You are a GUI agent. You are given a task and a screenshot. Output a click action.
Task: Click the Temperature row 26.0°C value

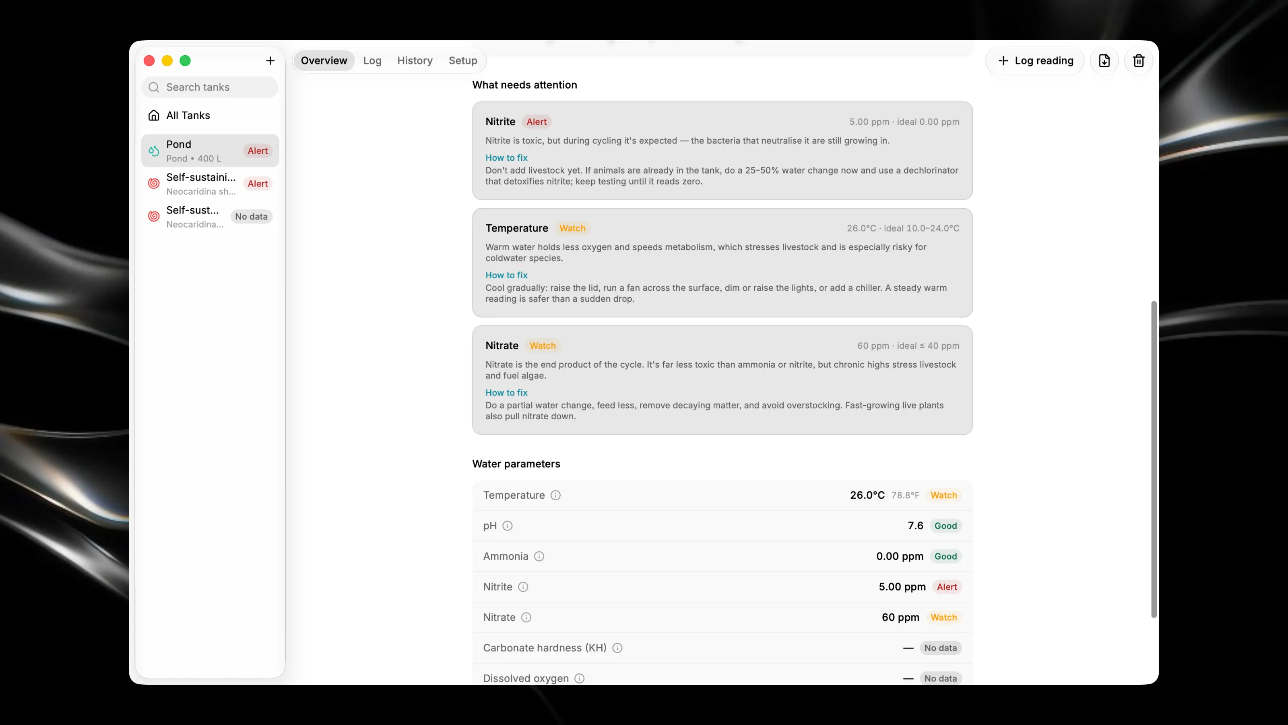pos(867,495)
